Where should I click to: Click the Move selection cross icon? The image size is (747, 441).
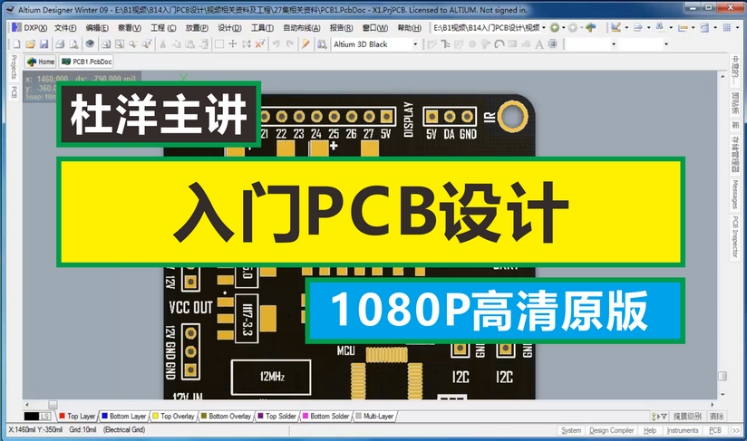233,43
